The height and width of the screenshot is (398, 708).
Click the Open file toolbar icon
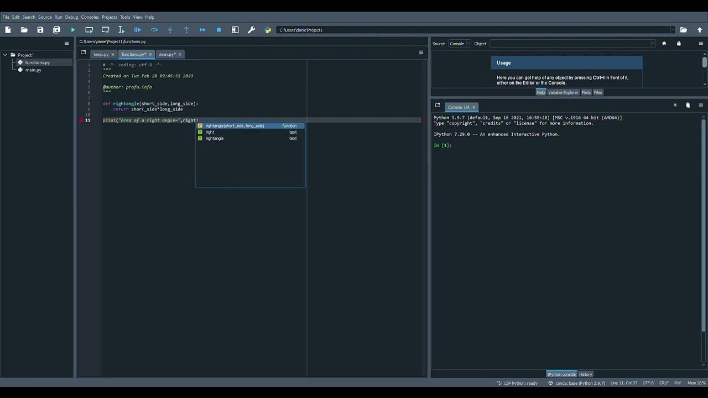coord(24,30)
